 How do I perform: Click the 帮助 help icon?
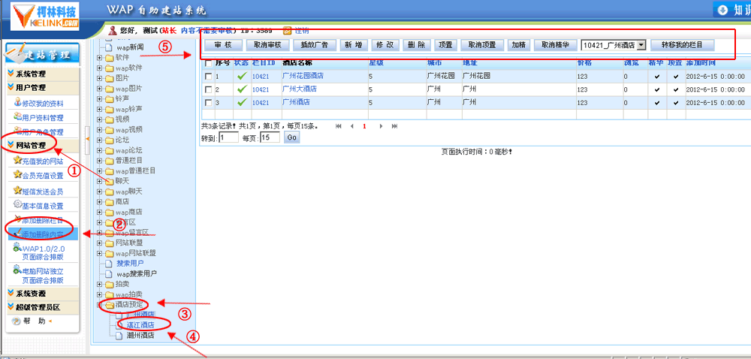17,321
